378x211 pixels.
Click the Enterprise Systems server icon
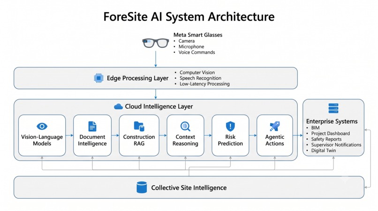tap(333, 108)
